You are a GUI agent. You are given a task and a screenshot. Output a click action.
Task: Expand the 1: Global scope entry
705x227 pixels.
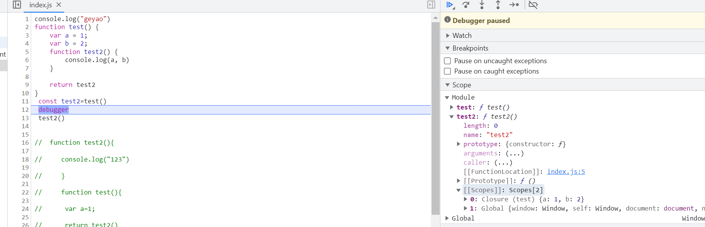pyautogui.click(x=465, y=209)
